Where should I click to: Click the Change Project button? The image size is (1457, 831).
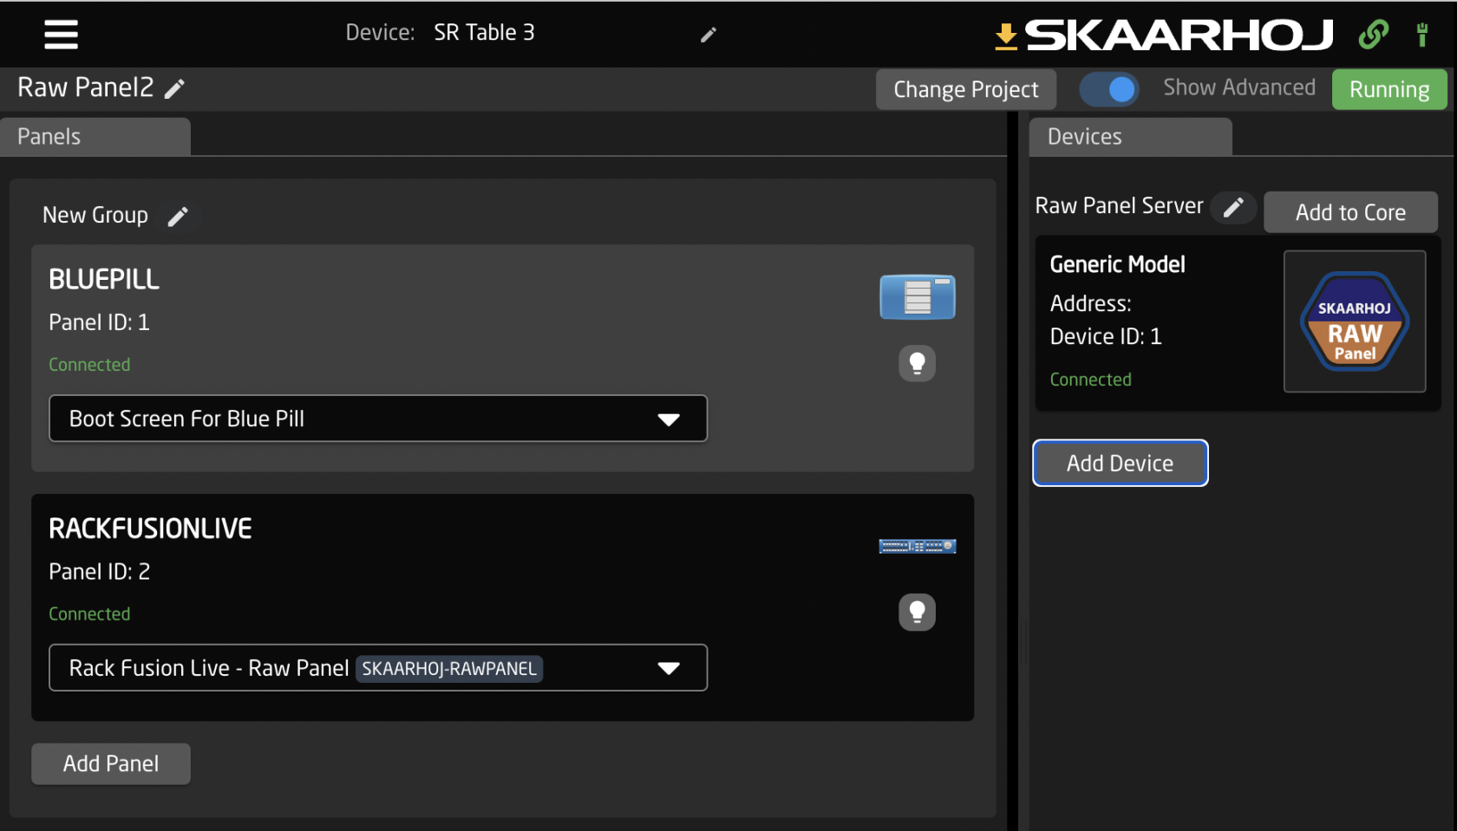coord(966,89)
